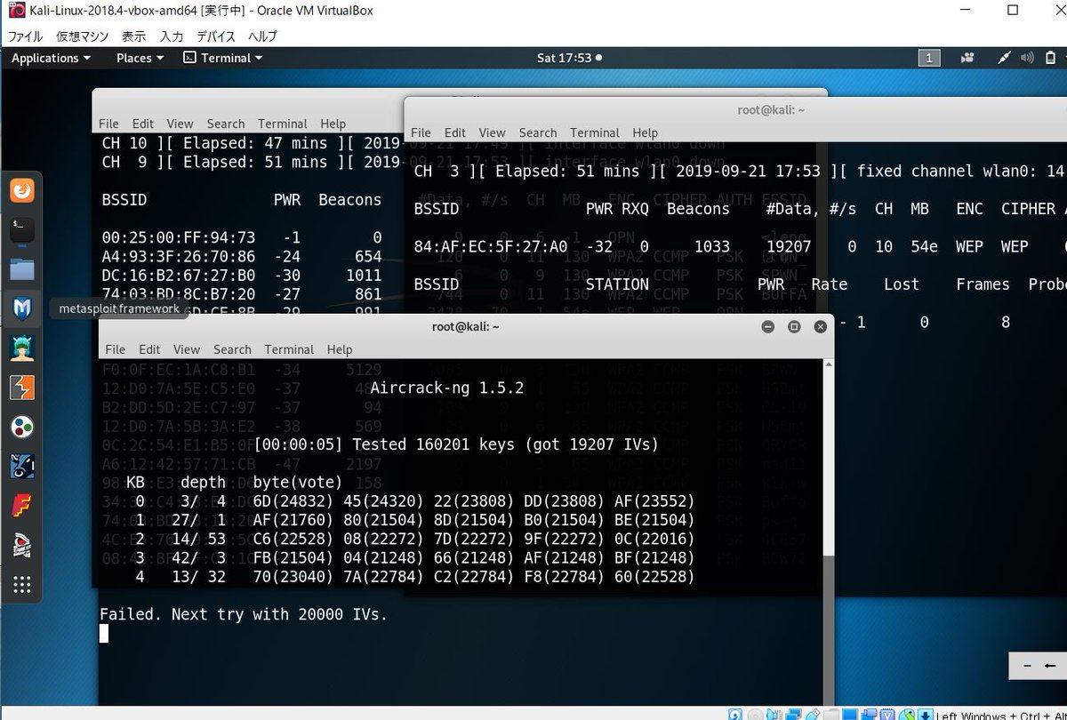Click VirtualBox mouse integration status icon
Screen dimensions: 1067x720
pos(906,714)
